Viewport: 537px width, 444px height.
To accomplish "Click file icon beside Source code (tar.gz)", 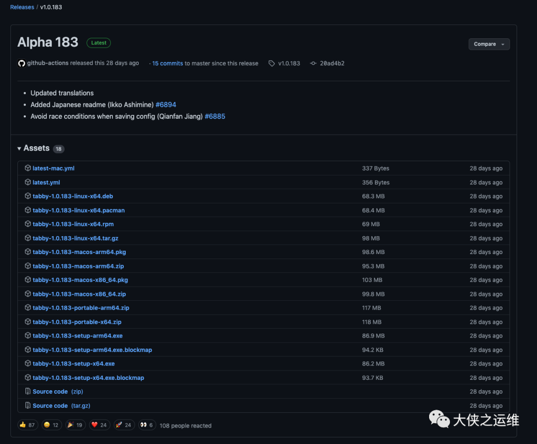I will point(28,405).
